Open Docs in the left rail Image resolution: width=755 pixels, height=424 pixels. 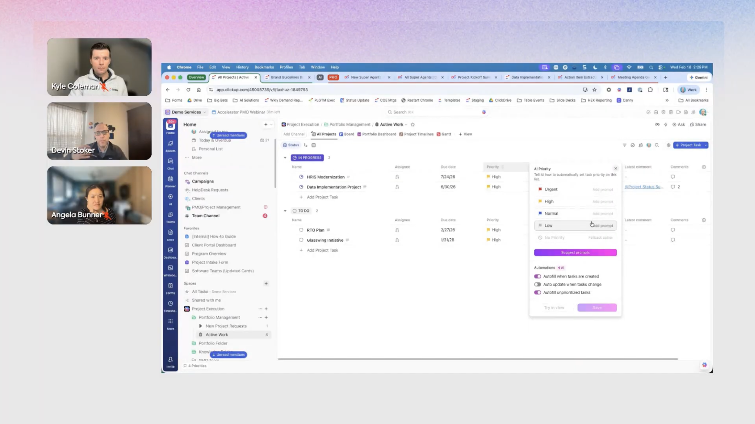pos(170,235)
